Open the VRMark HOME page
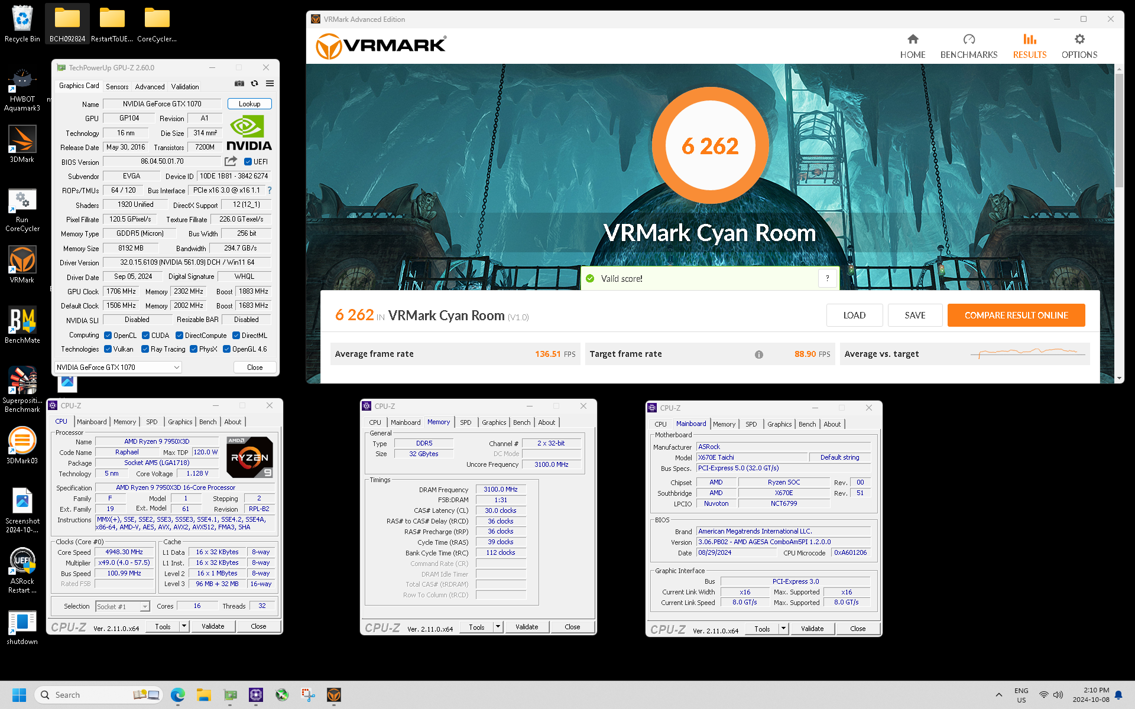1135x709 pixels. click(x=913, y=46)
